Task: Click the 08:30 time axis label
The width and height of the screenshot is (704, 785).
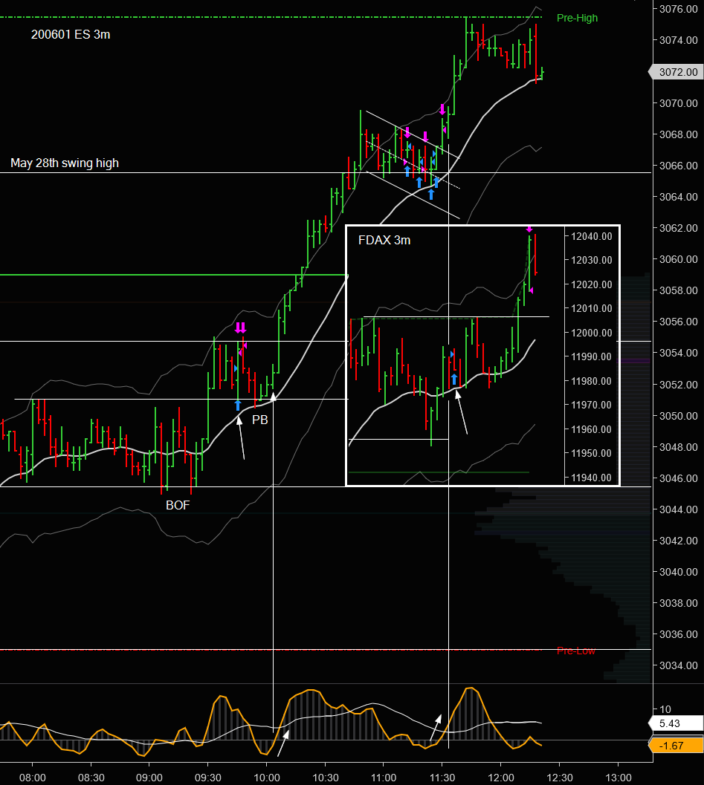Action: (x=91, y=778)
